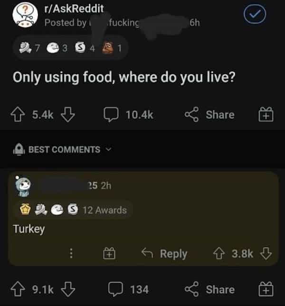Open the r/AskReddit community link
285x306 pixels.
(x=73, y=9)
